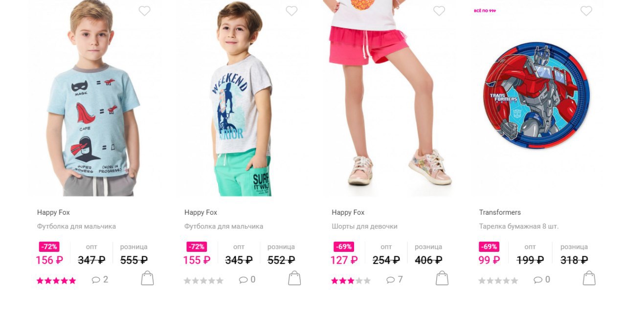This screenshot has width=626, height=314.
Task: Add Transformers paper plates to favorites heart
Action: click(x=586, y=11)
